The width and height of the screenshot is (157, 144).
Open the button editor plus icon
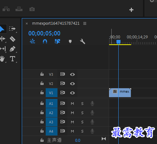tap(131, 10)
